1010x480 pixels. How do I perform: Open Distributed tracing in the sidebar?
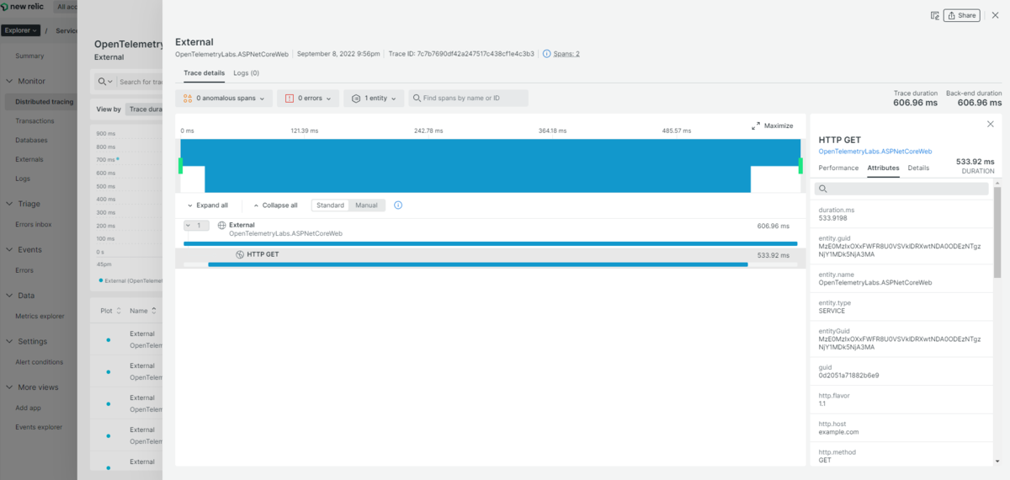point(44,102)
